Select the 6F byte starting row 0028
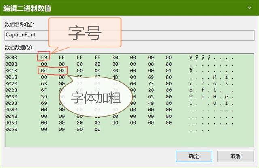Screen dimensions: 259x168 [x=44, y=90]
